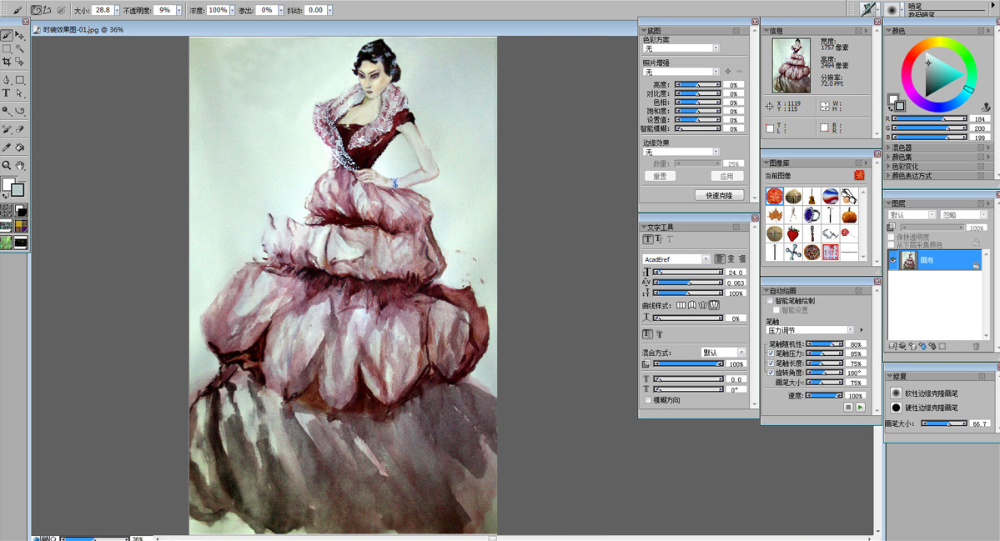Viewport: 1000px width, 541px height.
Task: Select the Crop tool
Action: 7,62
